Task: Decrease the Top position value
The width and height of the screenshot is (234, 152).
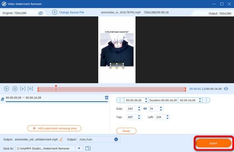Action: click(139, 118)
